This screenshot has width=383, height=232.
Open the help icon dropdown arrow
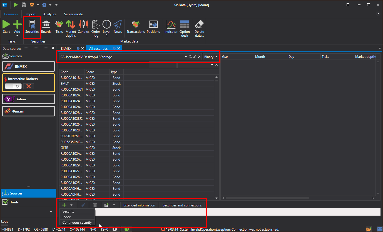(x=50, y=5)
